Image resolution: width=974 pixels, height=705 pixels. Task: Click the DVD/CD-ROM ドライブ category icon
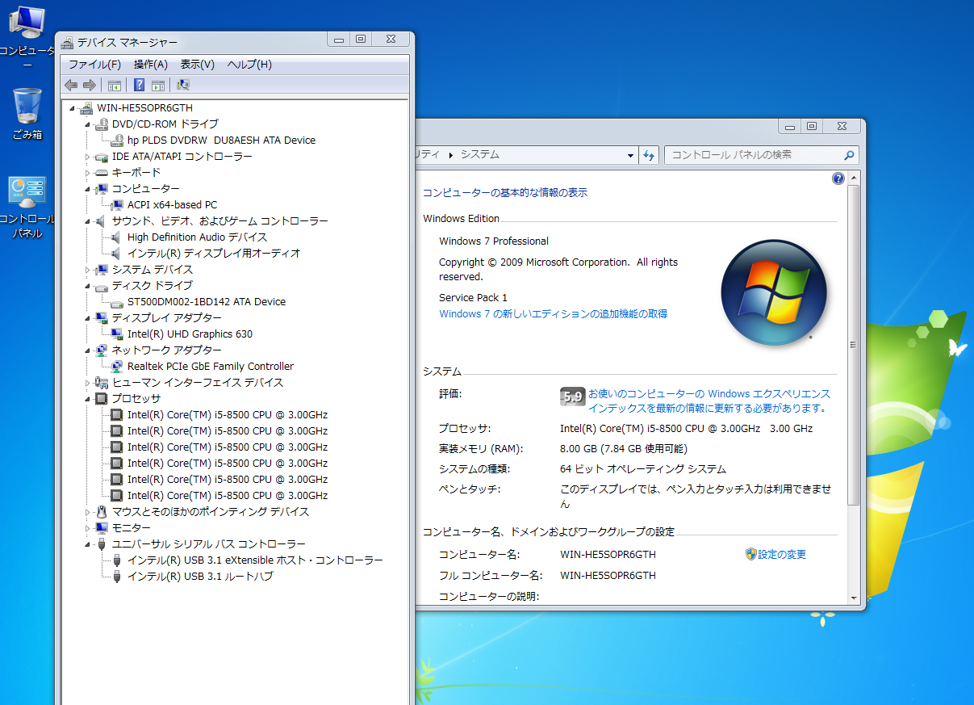(101, 124)
